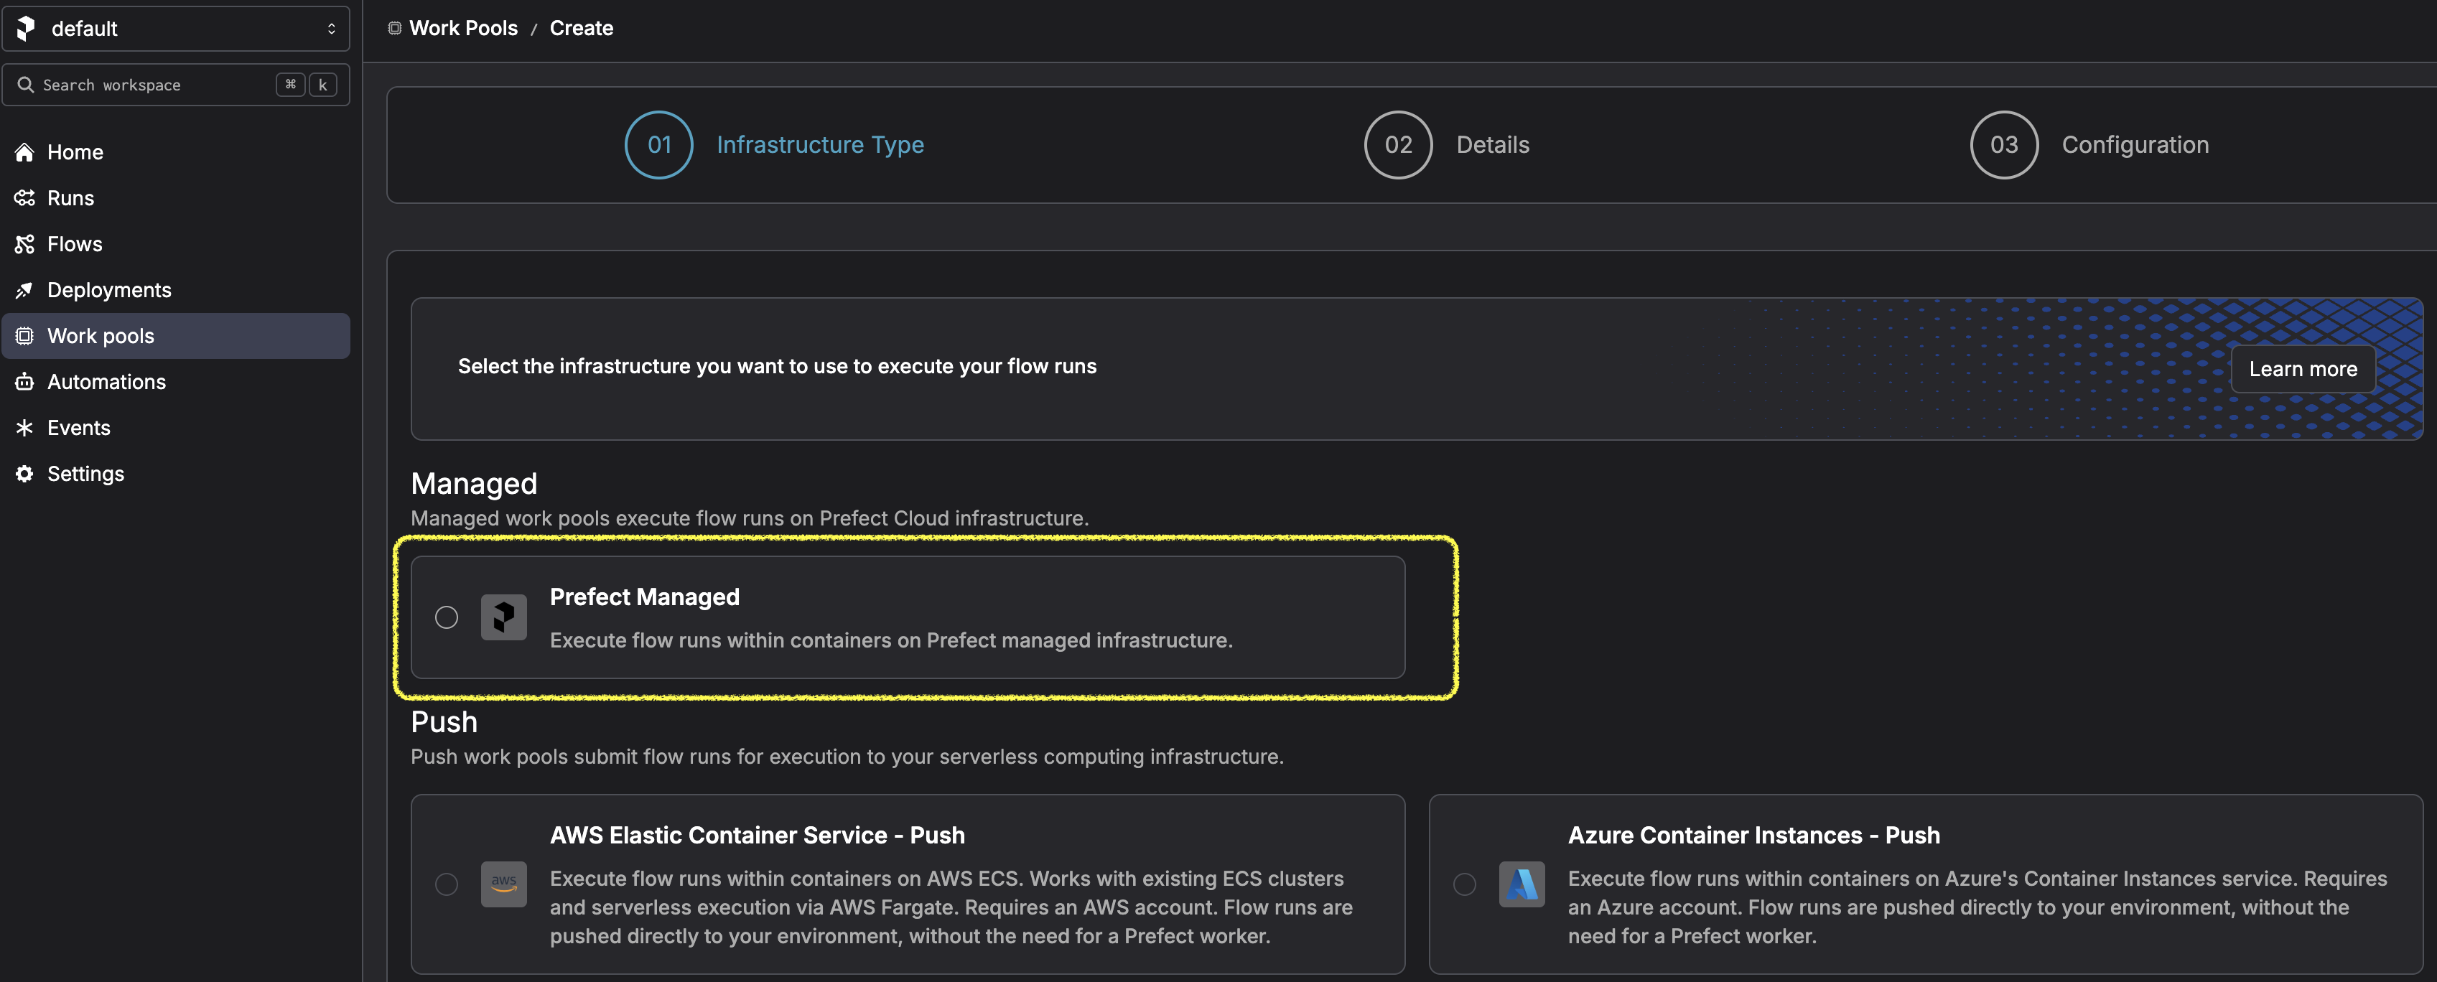The height and width of the screenshot is (982, 2437).
Task: Go to the 02 Details step
Action: (x=1447, y=145)
